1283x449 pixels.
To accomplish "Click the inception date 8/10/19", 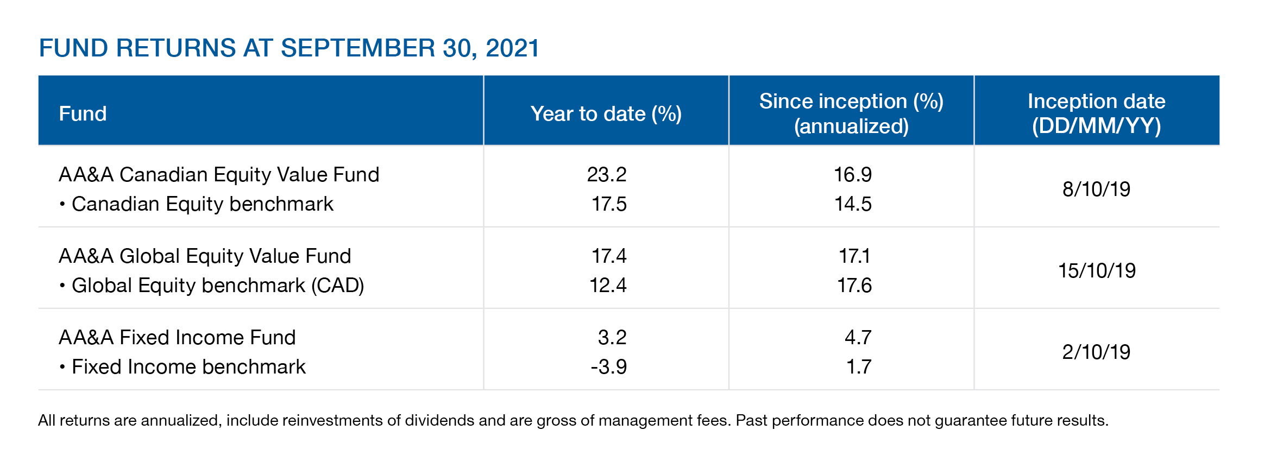I will click(1096, 189).
